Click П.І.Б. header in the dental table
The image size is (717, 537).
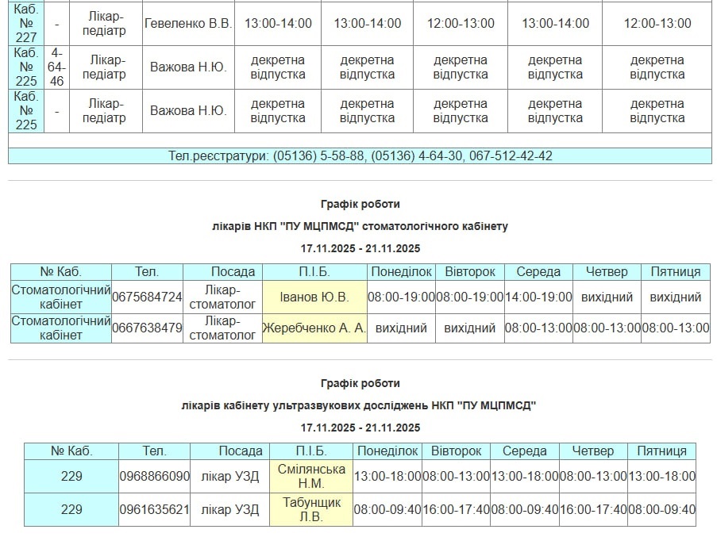[314, 272]
